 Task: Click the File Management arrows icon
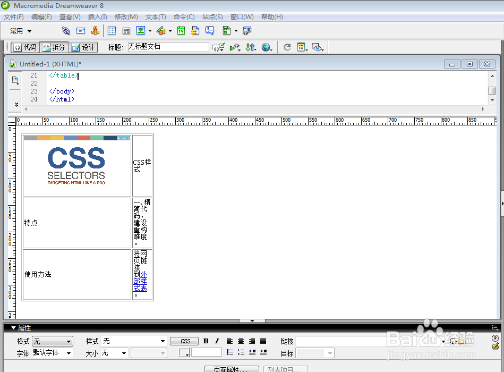[251, 48]
